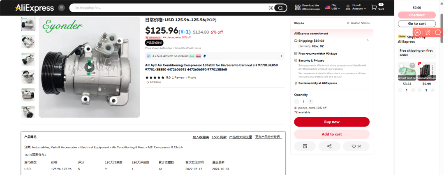444x175 pixels.
Task: Click the search magnifier button
Action: click(x=280, y=8)
